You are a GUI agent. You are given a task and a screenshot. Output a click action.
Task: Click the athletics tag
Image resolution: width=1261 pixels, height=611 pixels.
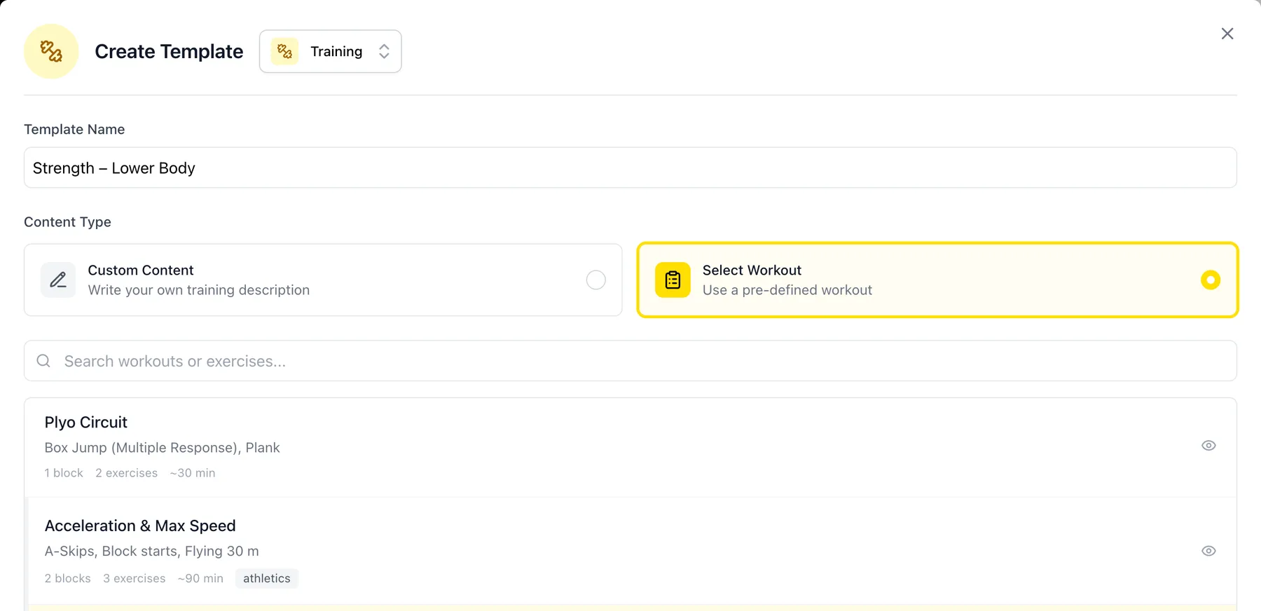pyautogui.click(x=267, y=578)
